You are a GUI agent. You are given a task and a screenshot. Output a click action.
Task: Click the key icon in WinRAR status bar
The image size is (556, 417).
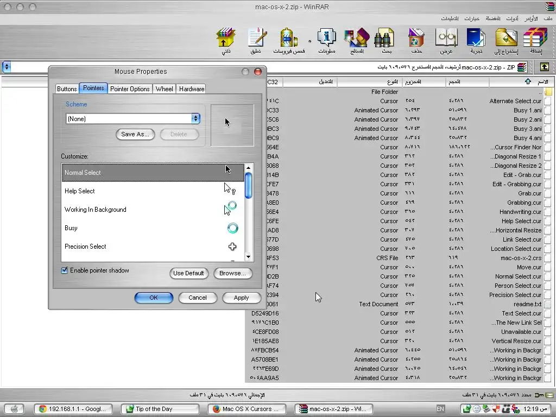point(539,395)
